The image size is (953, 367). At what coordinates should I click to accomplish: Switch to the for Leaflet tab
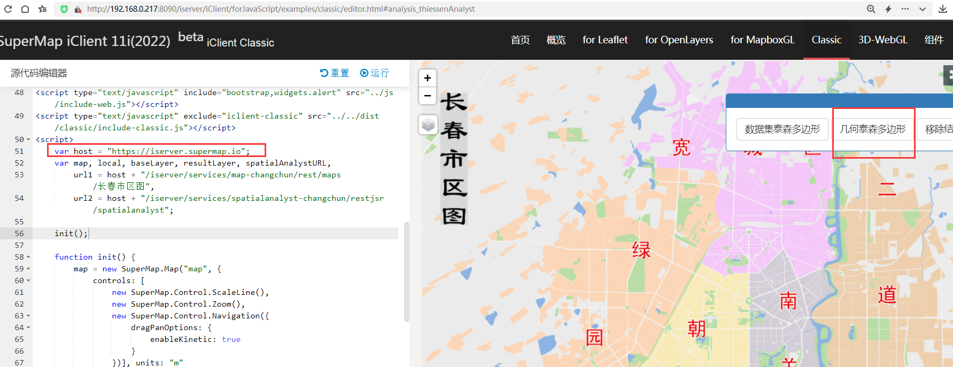[x=605, y=40]
